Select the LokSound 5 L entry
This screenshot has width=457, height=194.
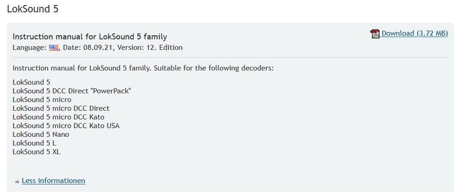tap(34, 143)
